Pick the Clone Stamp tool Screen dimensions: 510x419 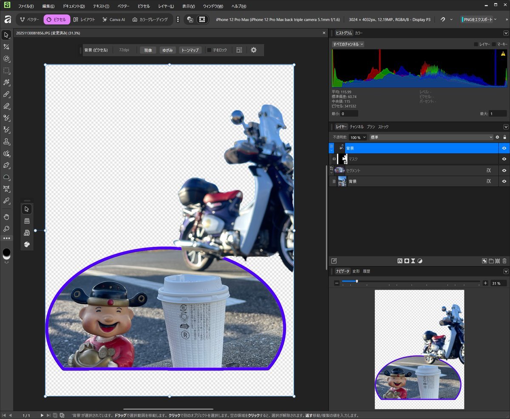point(6,142)
